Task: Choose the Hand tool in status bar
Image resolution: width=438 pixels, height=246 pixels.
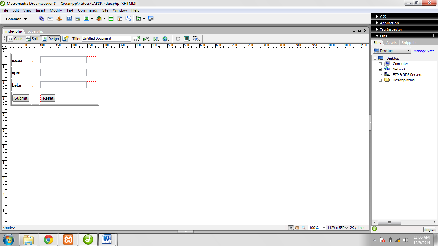Action: pos(297,228)
